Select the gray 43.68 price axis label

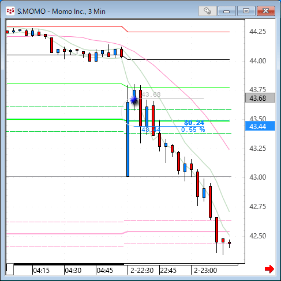click(x=260, y=98)
